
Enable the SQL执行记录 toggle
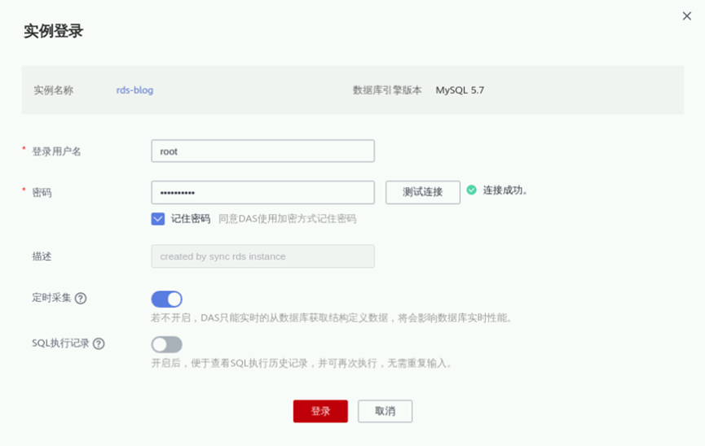(167, 344)
